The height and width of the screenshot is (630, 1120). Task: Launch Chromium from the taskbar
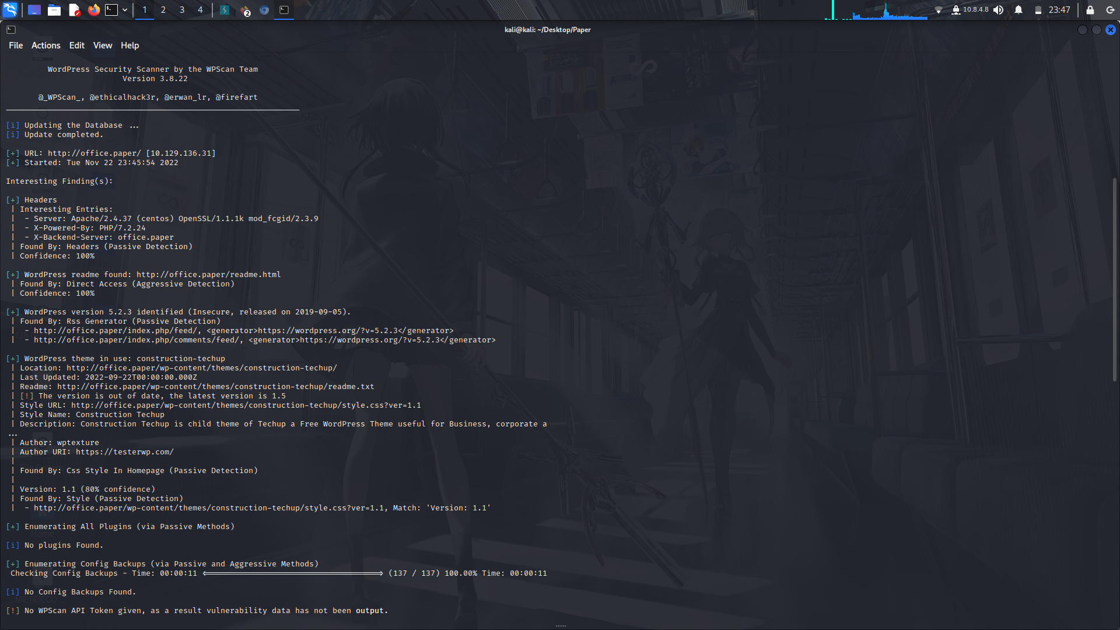point(264,10)
